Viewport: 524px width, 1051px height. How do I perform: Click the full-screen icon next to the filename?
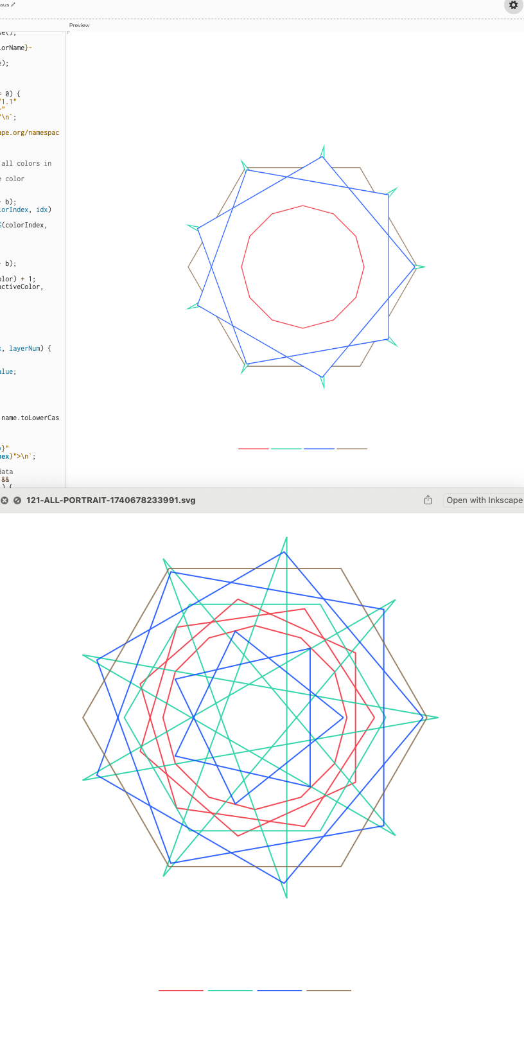click(x=17, y=500)
